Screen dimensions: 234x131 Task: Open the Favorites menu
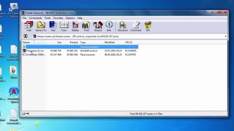point(58,18)
